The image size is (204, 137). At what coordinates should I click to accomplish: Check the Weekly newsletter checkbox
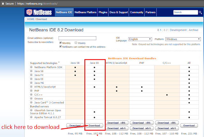tap(76, 43)
